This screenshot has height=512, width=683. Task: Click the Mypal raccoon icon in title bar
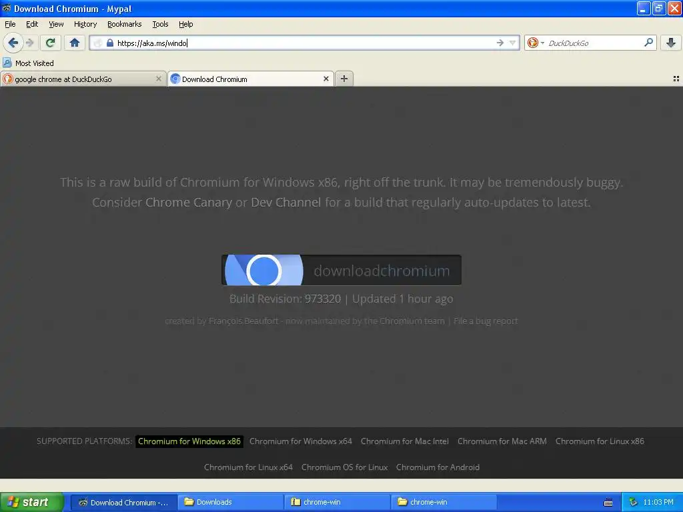tap(6, 8)
